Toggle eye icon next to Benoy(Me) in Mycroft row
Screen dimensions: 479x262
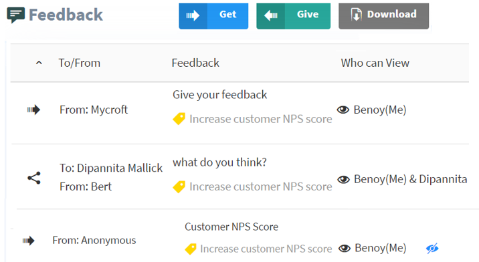pos(343,110)
